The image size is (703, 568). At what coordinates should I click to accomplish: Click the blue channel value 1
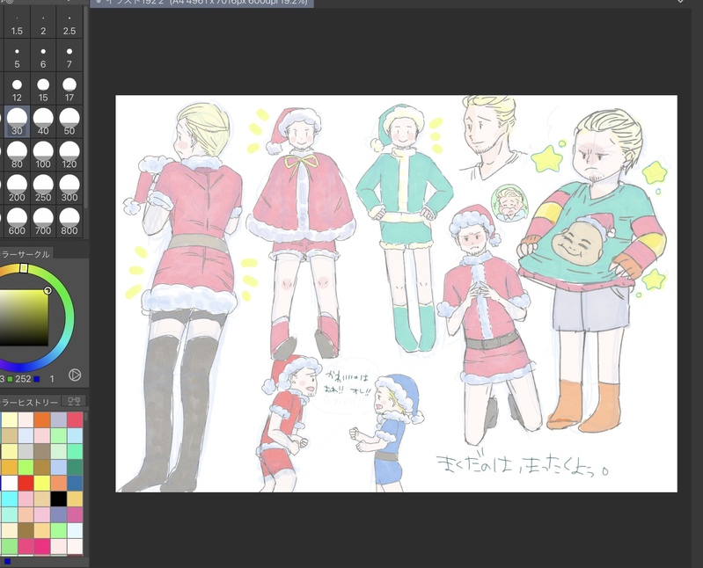[x=52, y=379]
